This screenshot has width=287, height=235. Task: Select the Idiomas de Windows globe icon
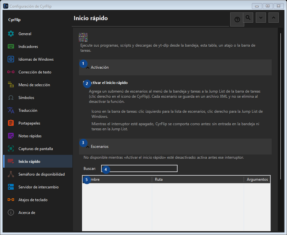pyautogui.click(x=11, y=59)
